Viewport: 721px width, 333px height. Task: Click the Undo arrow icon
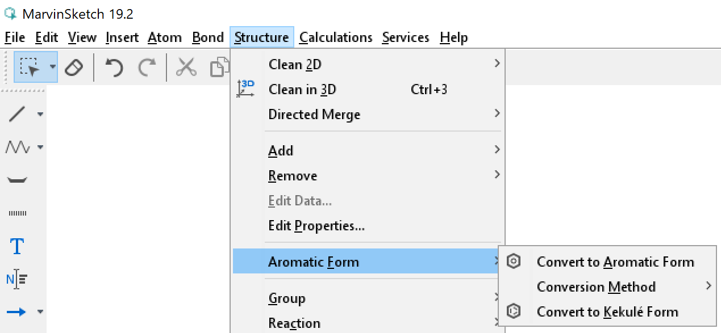(x=114, y=68)
